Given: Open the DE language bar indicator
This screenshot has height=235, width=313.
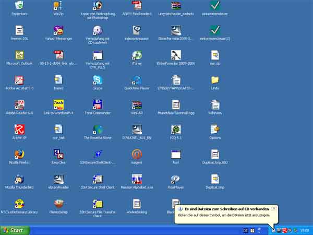Looking at the screenshot, I should [245, 230].
